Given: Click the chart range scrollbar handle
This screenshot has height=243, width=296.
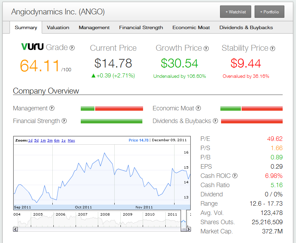Looking at the screenshot, I should 183,229.
